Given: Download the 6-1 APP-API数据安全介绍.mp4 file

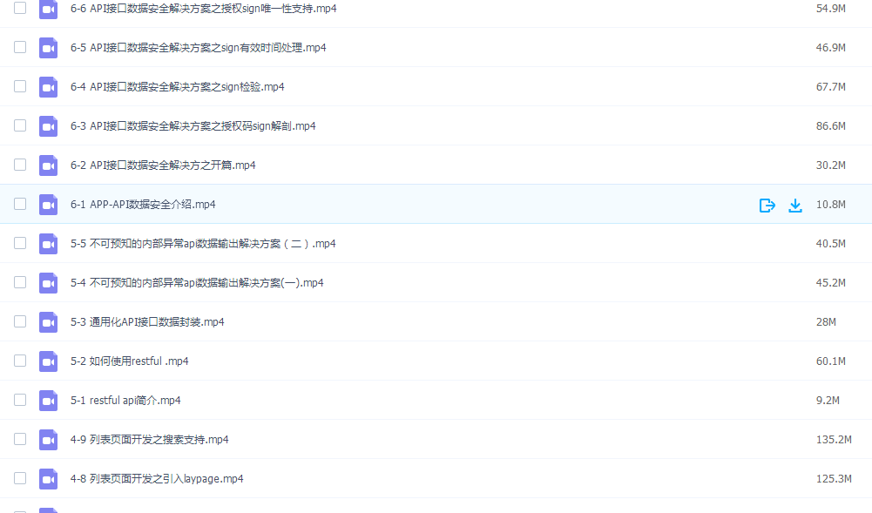Looking at the screenshot, I should tap(795, 205).
